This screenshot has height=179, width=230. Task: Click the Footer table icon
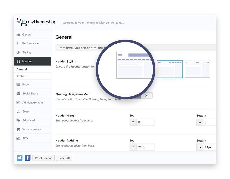18,84
